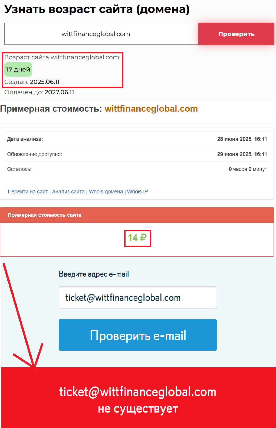Focus the domain input with wittfinanceglobal.com

tap(101, 34)
